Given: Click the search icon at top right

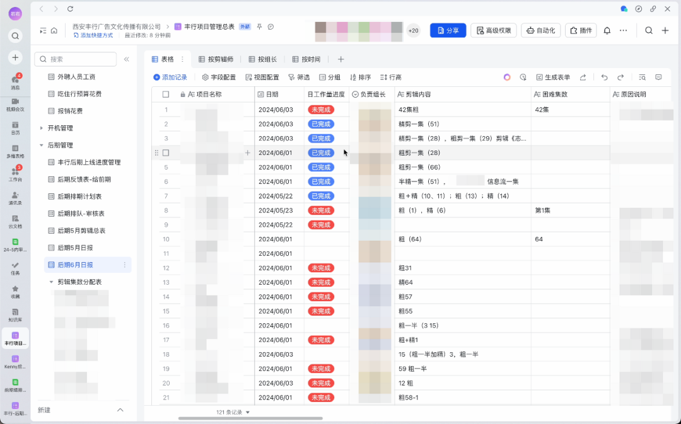Looking at the screenshot, I should [649, 30].
